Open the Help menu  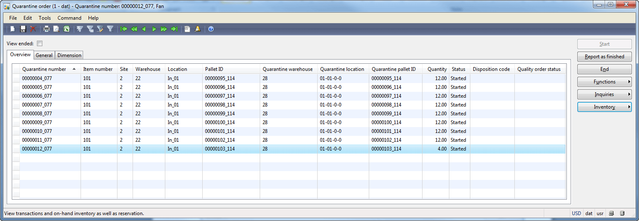[x=94, y=18]
